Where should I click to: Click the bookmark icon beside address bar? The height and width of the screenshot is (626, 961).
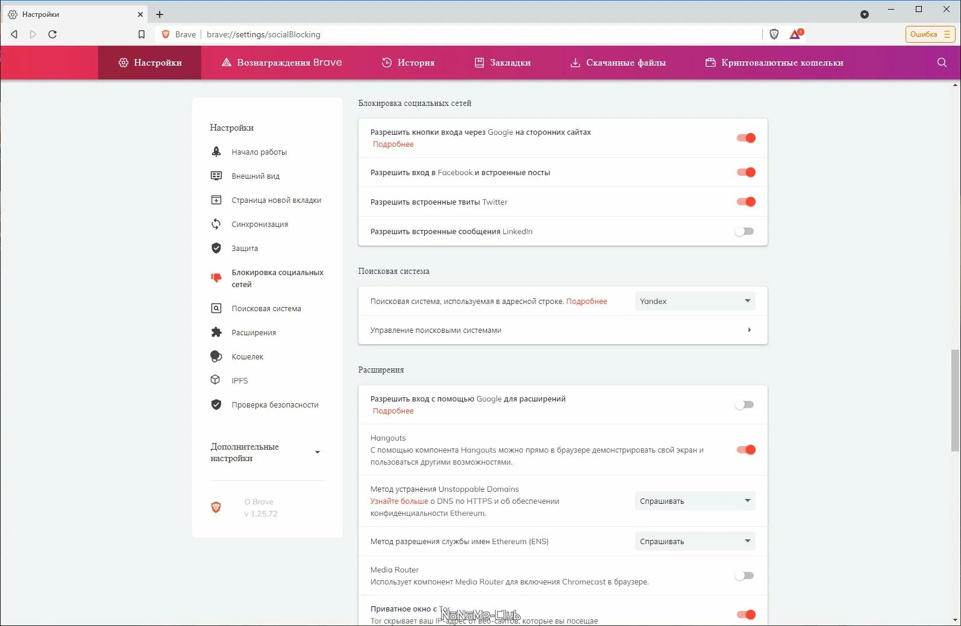(x=142, y=34)
